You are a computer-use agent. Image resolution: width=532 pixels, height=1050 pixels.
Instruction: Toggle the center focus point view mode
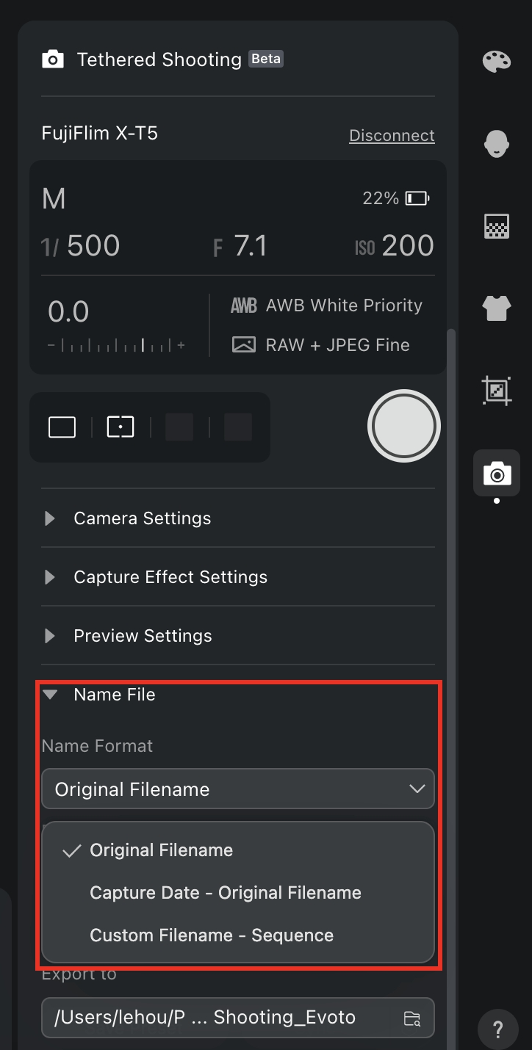pyautogui.click(x=121, y=427)
